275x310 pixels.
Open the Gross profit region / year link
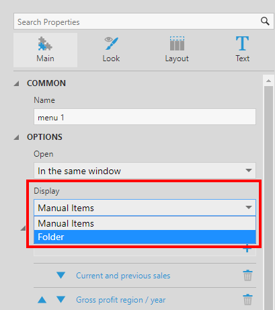pyautogui.click(x=120, y=300)
